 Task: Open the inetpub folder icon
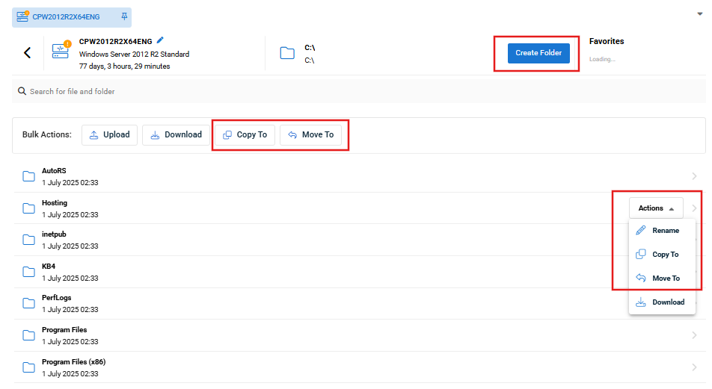(28, 240)
